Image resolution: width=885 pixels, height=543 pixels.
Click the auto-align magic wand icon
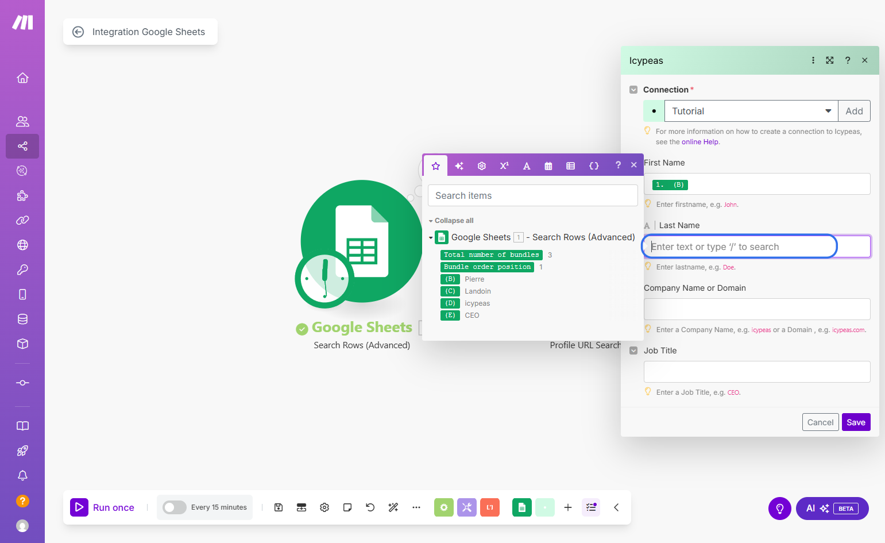pyautogui.click(x=393, y=507)
